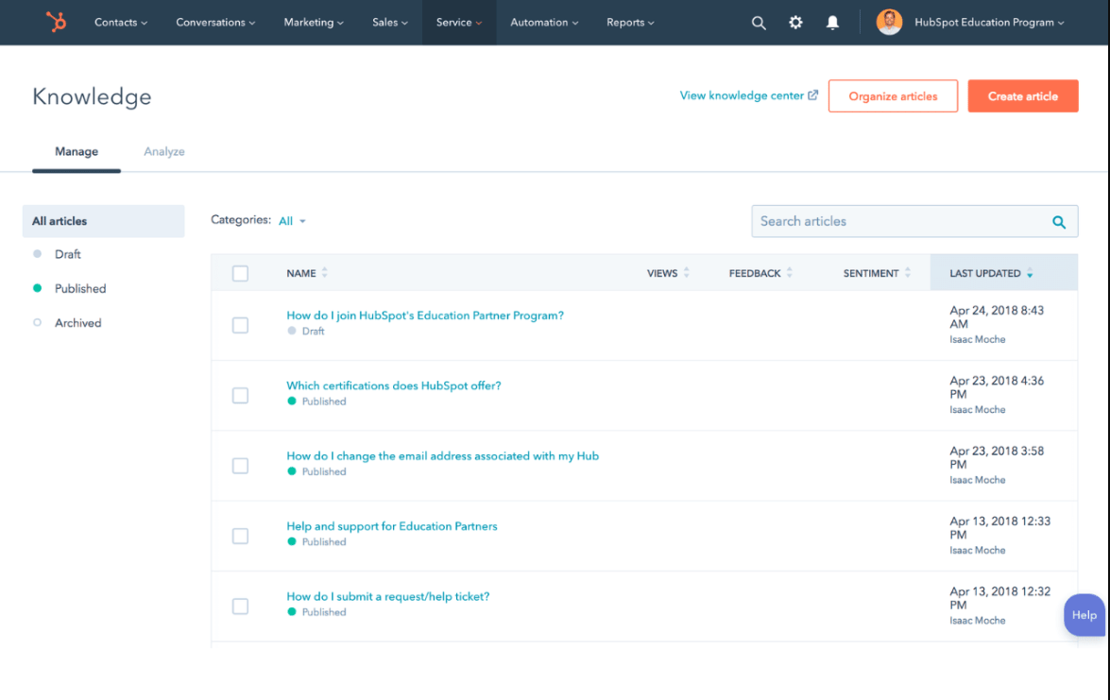Switch to the Analyze tab
The image size is (1110, 700).
point(164,151)
